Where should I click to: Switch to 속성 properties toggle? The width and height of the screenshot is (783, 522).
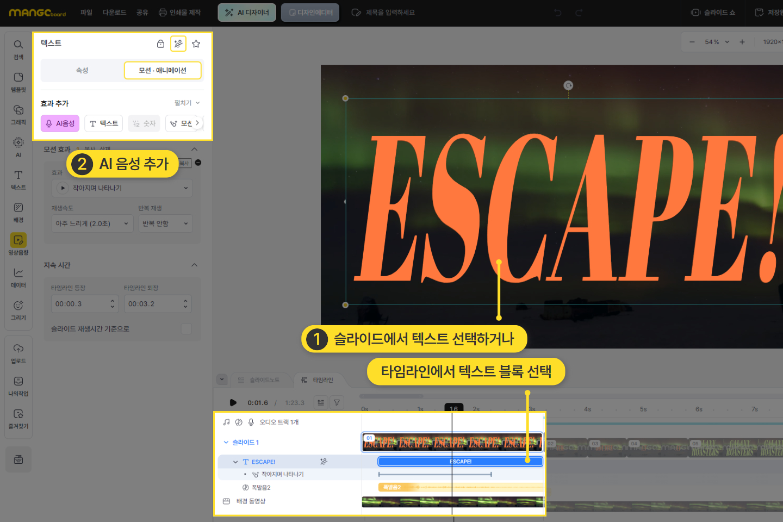82,70
